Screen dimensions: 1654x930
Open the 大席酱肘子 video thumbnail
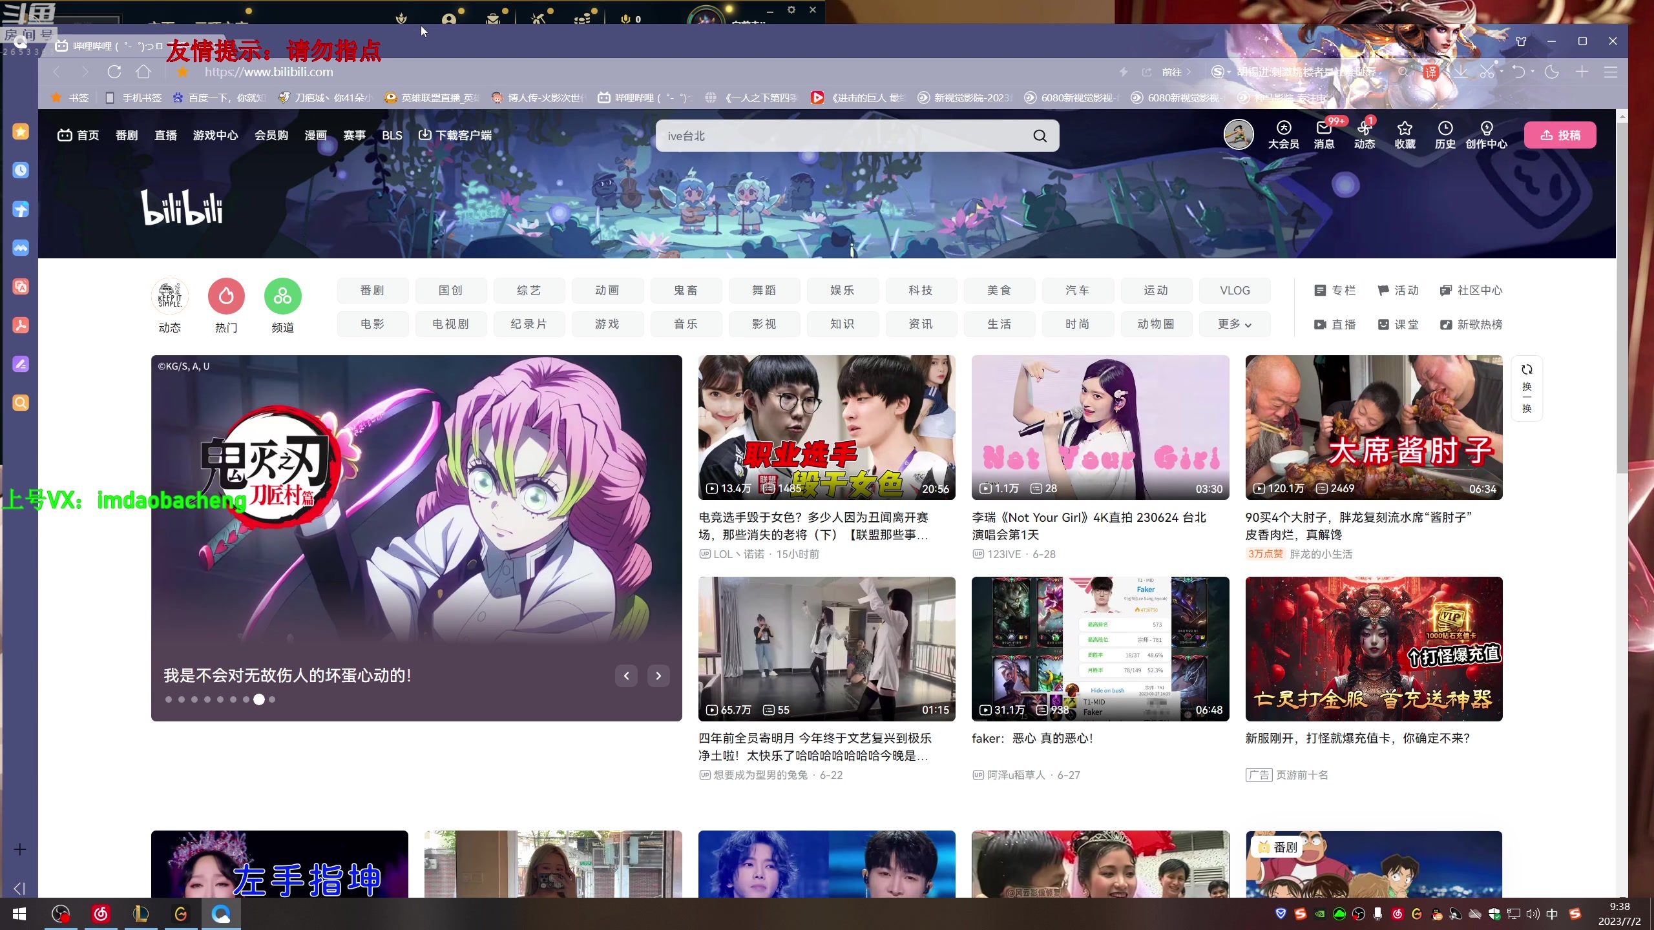coord(1374,427)
